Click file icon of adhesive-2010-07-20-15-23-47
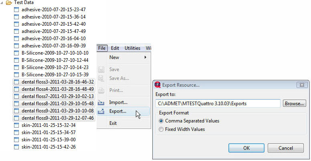 pyautogui.click(x=16, y=10)
